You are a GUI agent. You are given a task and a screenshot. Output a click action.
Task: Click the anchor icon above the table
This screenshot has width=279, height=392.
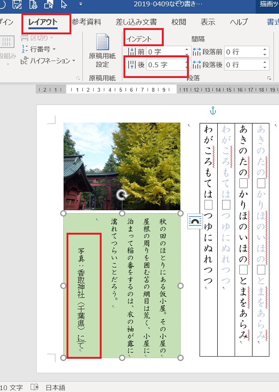point(213,111)
